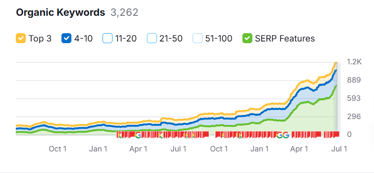The width and height of the screenshot is (374, 173).
Task: Turn on the 51-100 checkbox
Action: point(198,39)
